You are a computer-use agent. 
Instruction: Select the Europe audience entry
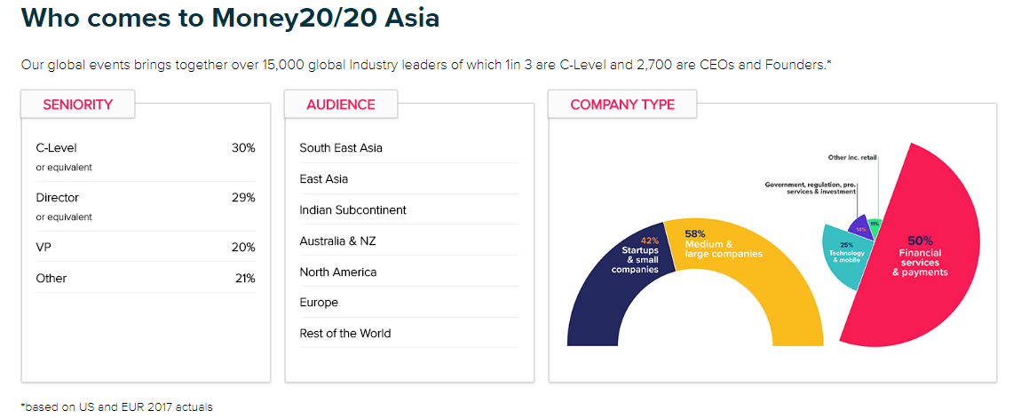click(x=319, y=303)
